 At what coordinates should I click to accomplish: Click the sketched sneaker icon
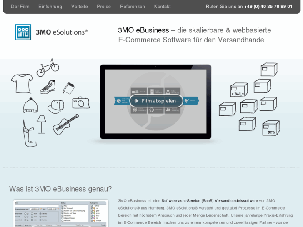(48, 87)
